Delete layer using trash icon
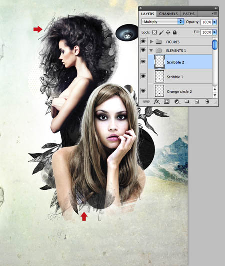Viewport: 225px width, 266px height. 207,102
